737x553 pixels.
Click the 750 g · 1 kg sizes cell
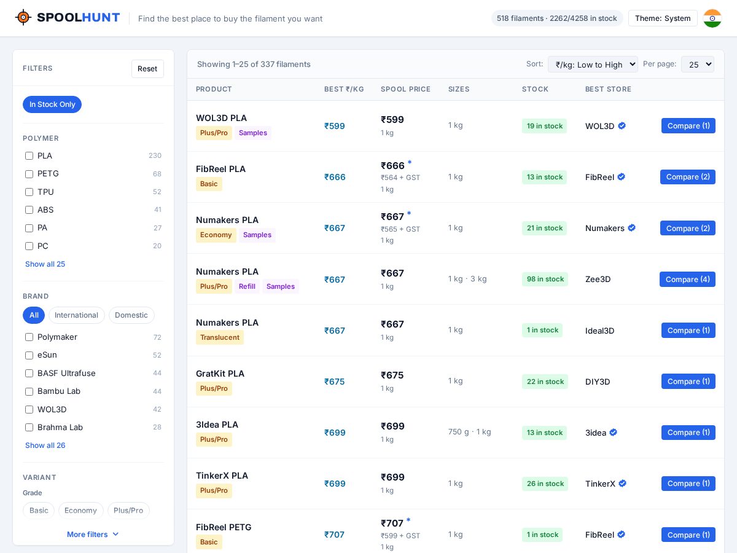coord(470,432)
